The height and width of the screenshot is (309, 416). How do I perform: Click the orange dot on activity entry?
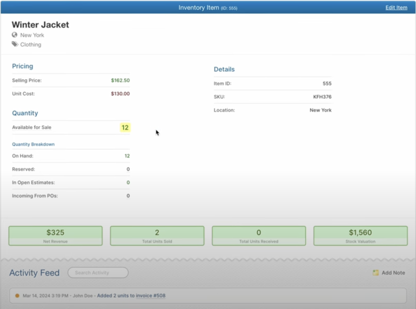coord(17,296)
